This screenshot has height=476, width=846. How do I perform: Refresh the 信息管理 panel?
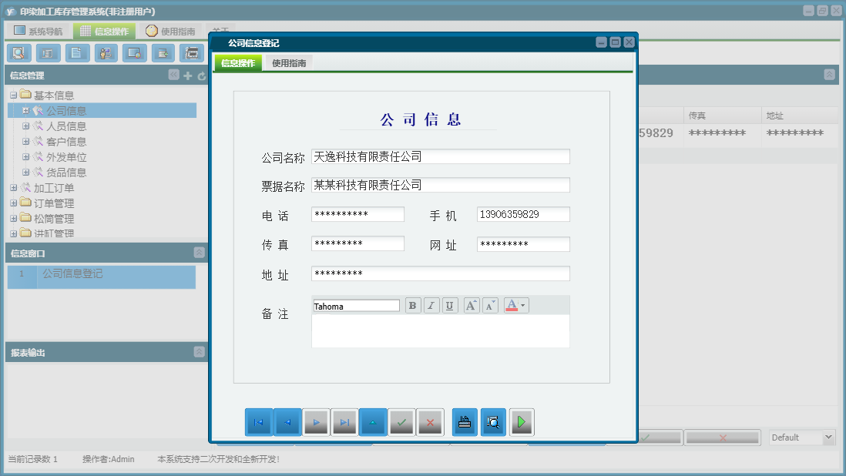point(200,75)
